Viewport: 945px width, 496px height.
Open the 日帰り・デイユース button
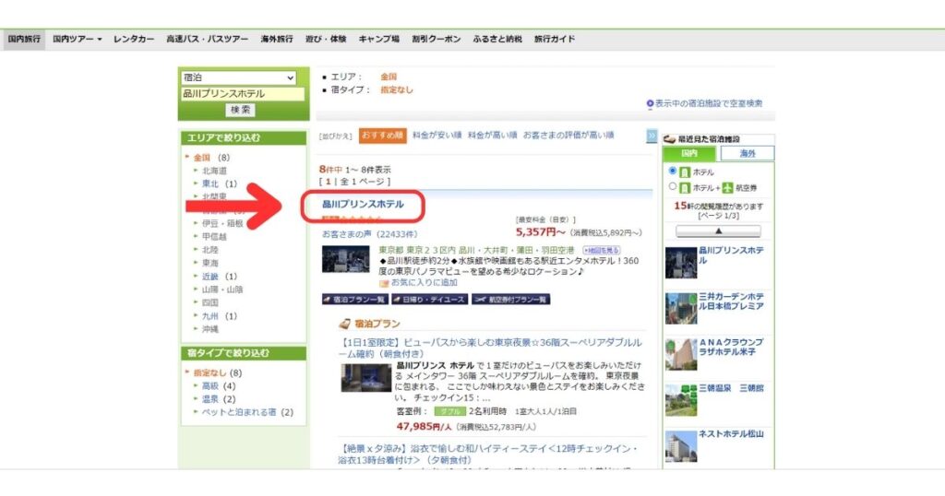(430, 300)
